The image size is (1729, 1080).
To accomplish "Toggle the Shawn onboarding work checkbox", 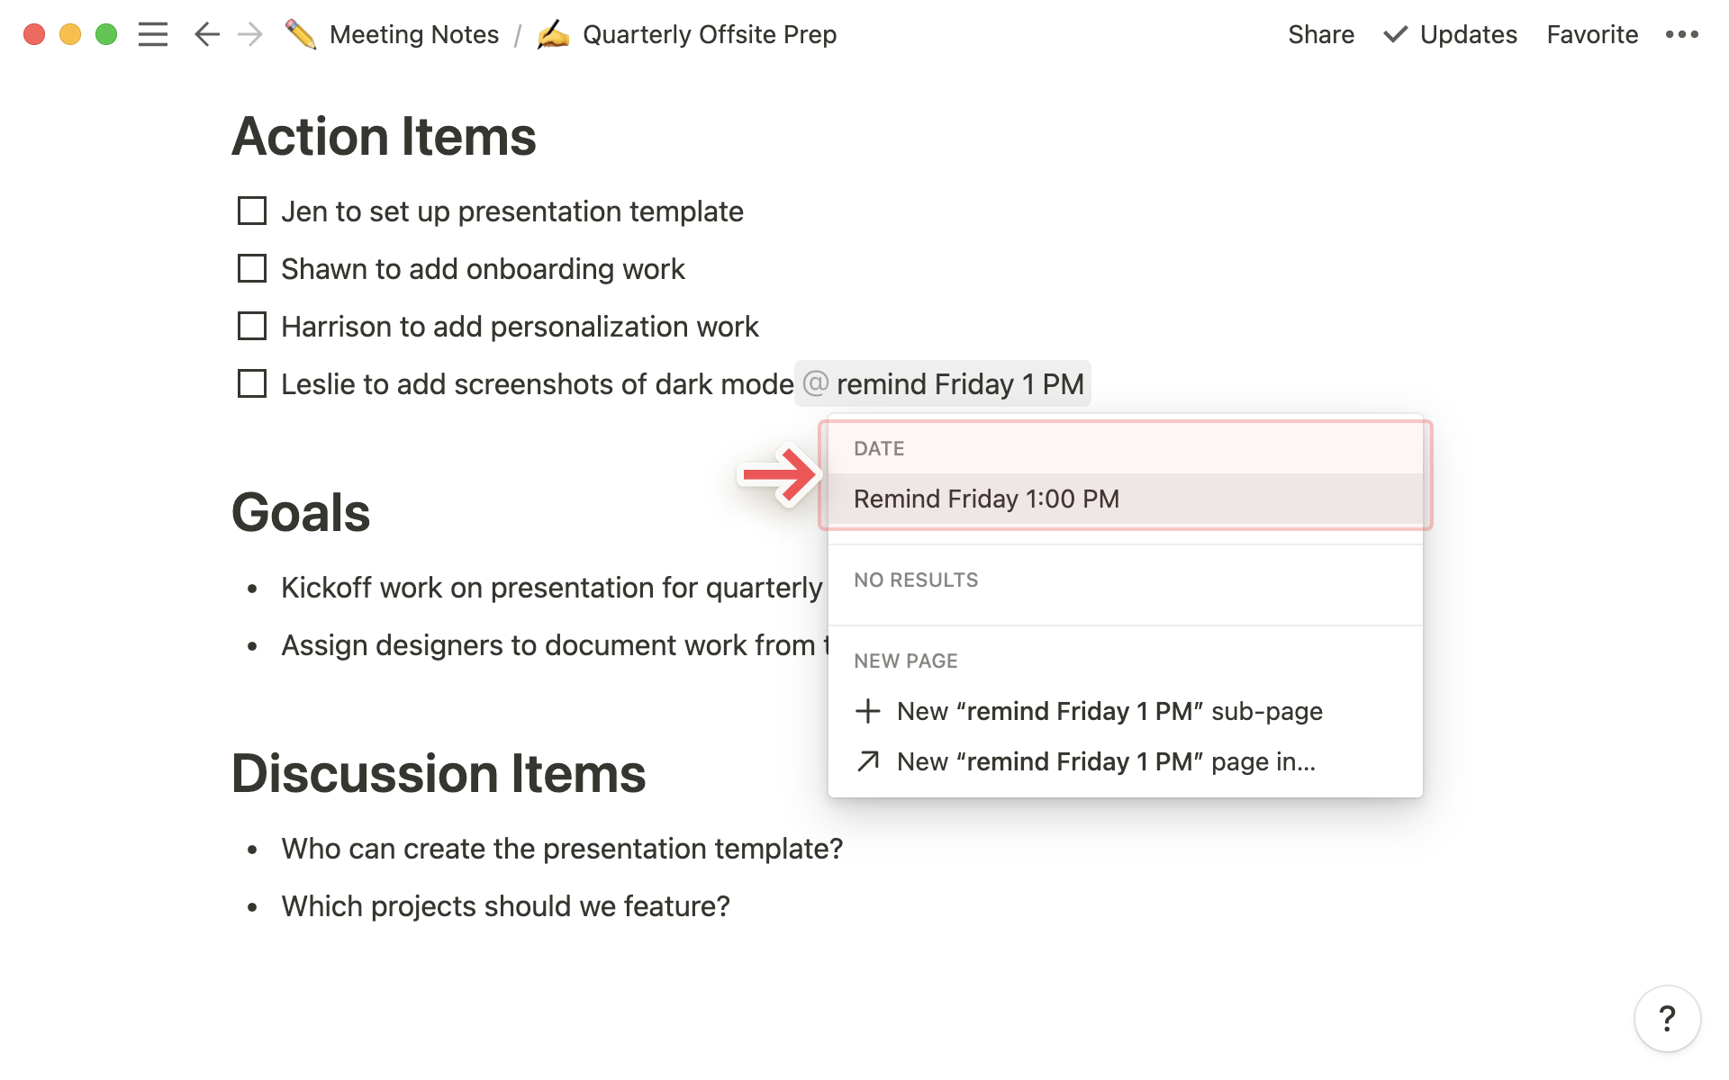I will pos(254,267).
